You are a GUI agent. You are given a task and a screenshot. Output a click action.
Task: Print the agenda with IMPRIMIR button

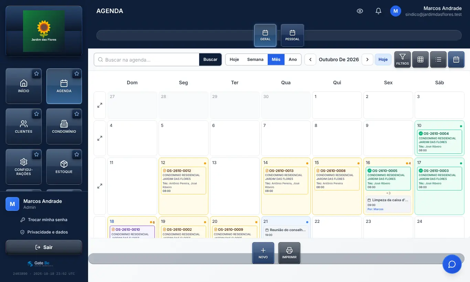[289, 253]
